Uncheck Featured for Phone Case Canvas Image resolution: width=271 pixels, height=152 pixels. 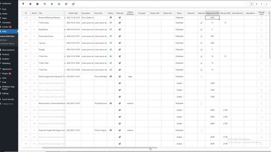[201, 36]
